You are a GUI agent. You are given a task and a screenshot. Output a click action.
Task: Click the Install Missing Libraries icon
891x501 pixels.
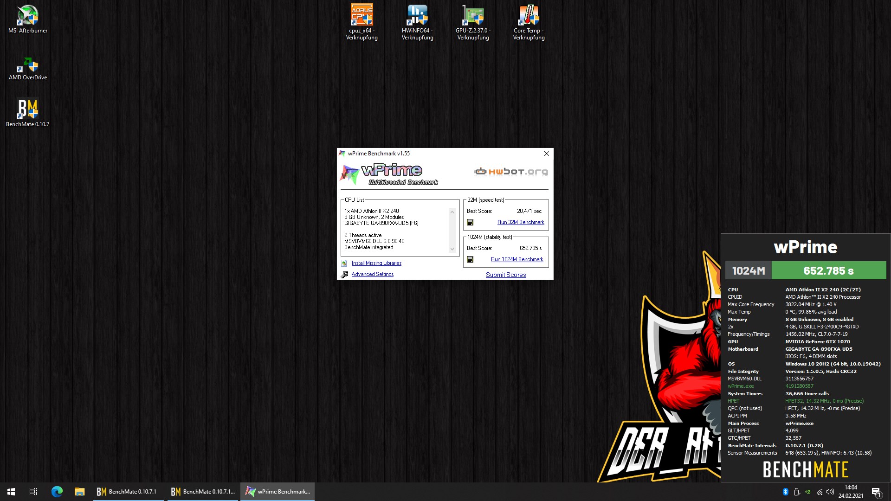(344, 263)
